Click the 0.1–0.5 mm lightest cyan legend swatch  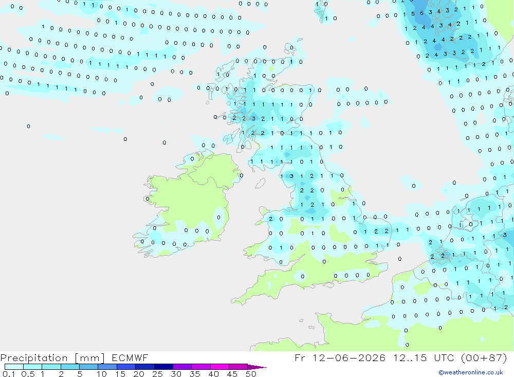(14, 367)
